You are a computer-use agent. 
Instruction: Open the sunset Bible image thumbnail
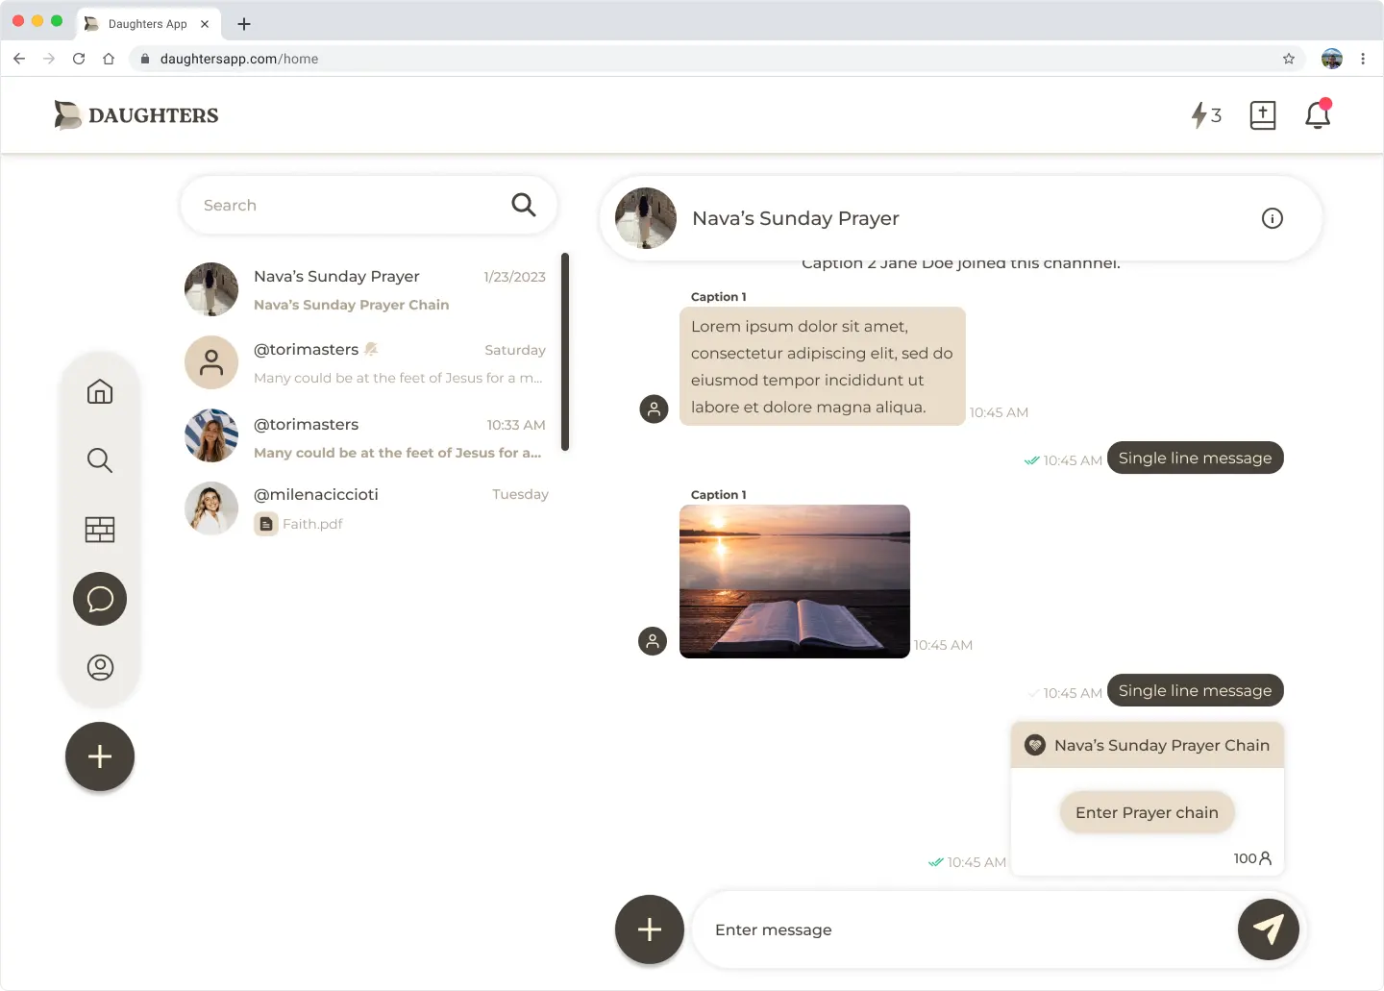coord(794,581)
